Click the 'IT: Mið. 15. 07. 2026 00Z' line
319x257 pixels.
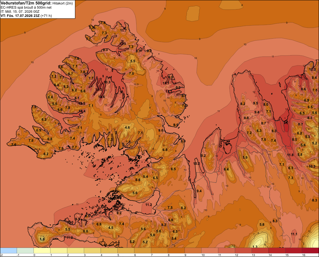tap(20, 11)
